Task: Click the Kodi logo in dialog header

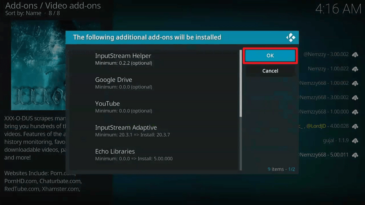Action: [x=291, y=37]
